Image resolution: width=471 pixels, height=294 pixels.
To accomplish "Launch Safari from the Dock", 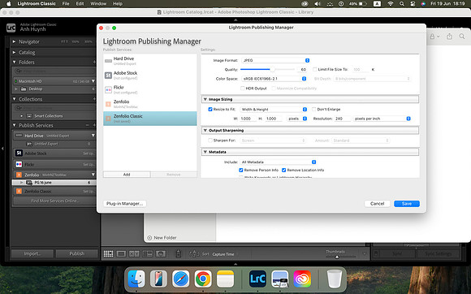I will coord(181,279).
